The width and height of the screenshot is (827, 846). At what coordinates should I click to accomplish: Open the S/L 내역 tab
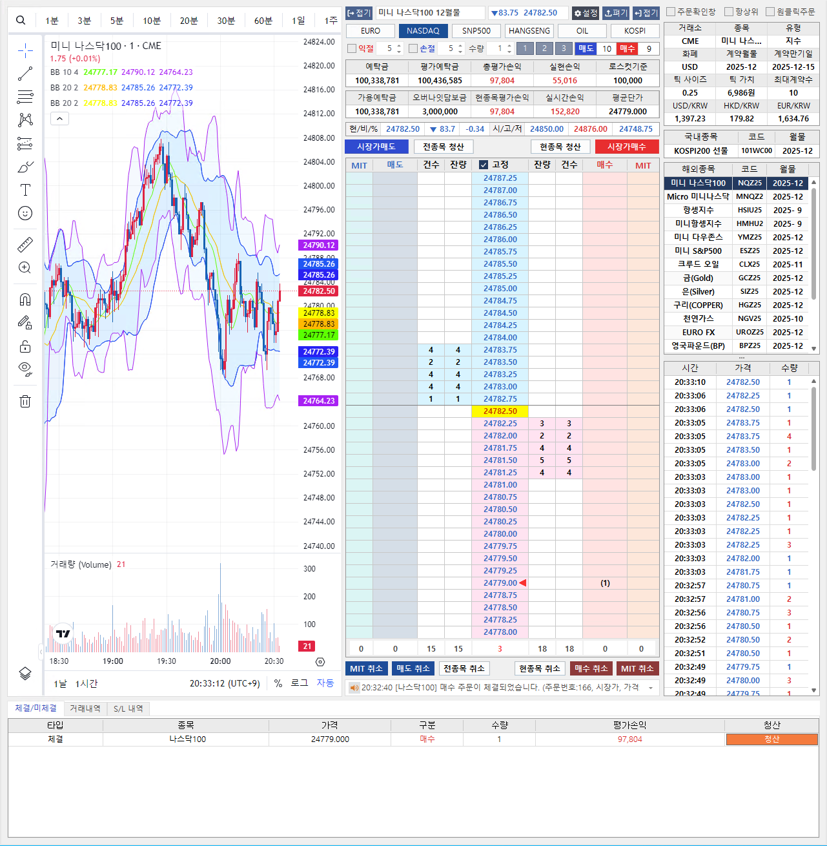click(128, 708)
